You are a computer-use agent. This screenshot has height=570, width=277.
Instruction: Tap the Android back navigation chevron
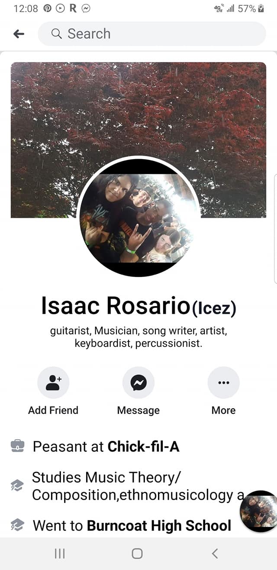point(215,553)
